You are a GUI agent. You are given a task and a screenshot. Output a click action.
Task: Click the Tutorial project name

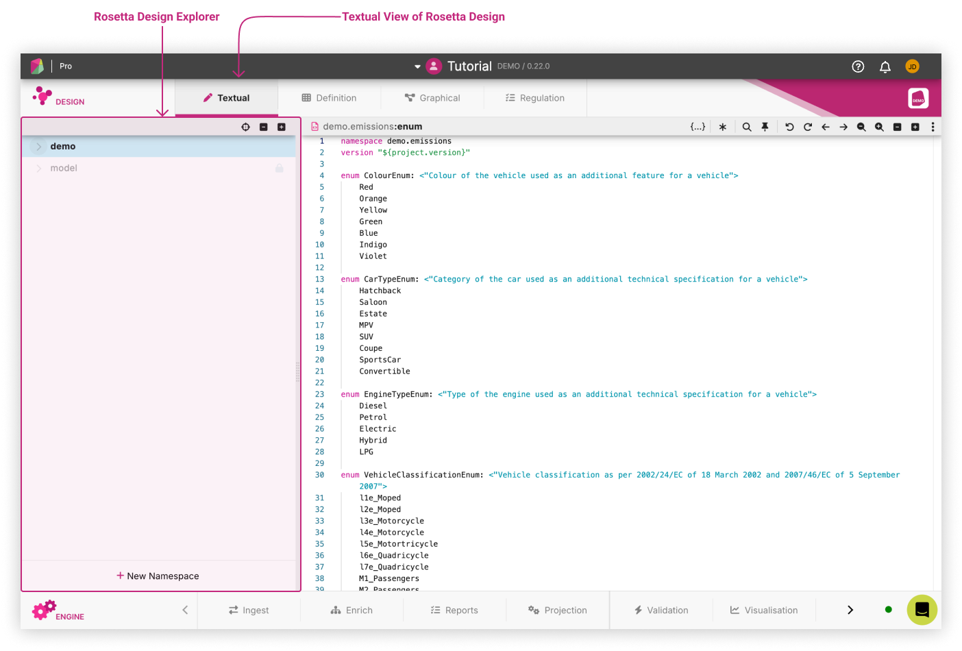click(469, 66)
